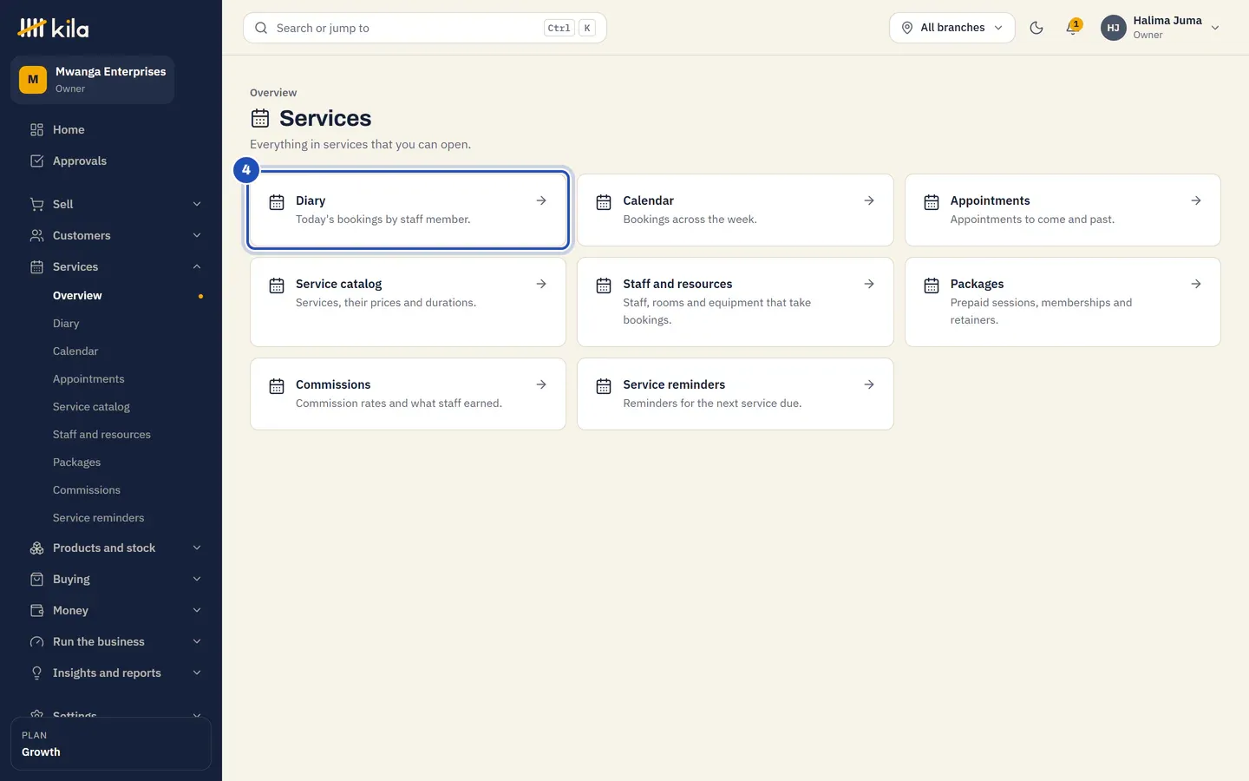Click the search magnifier icon

(261, 28)
